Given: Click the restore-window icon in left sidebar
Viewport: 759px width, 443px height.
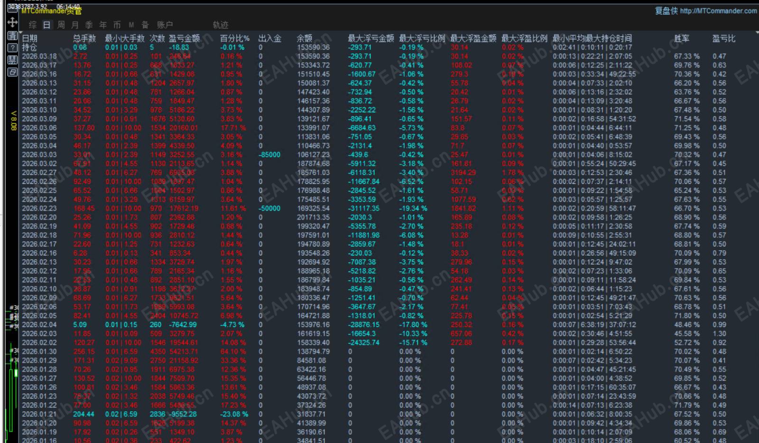Looking at the screenshot, I should point(12,72).
